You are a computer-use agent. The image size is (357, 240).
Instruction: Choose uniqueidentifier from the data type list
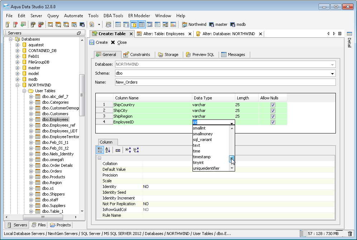point(206,168)
